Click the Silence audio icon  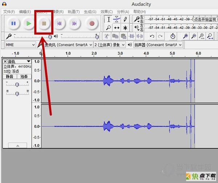140,36
